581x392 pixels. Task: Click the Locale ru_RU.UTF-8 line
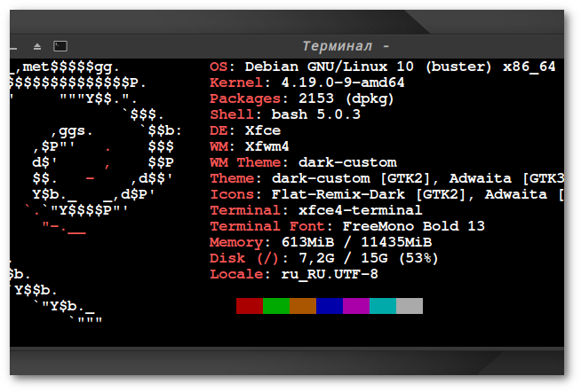point(294,274)
